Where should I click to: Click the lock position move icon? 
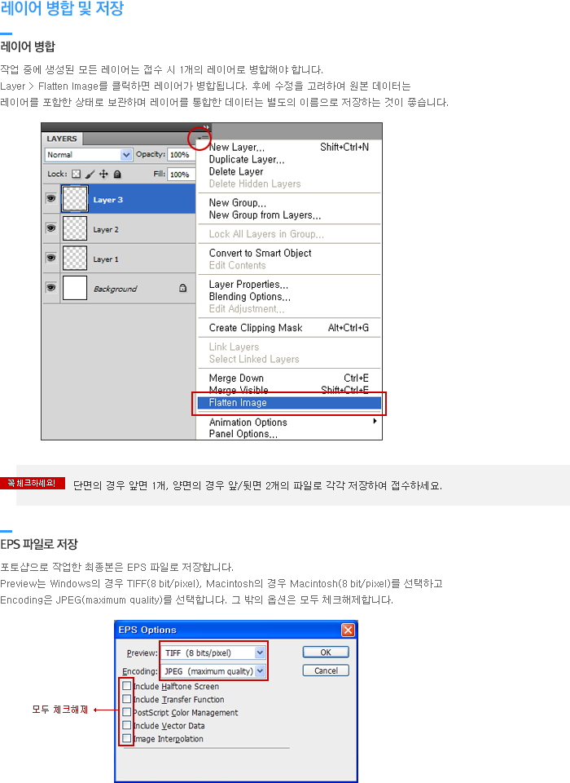coord(103,175)
